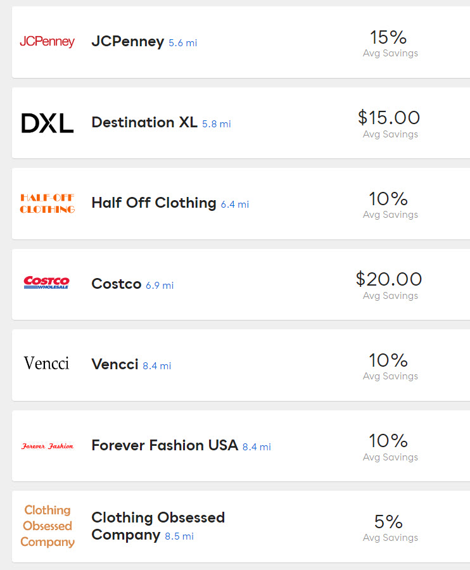Click the Vencci store name

(x=115, y=364)
